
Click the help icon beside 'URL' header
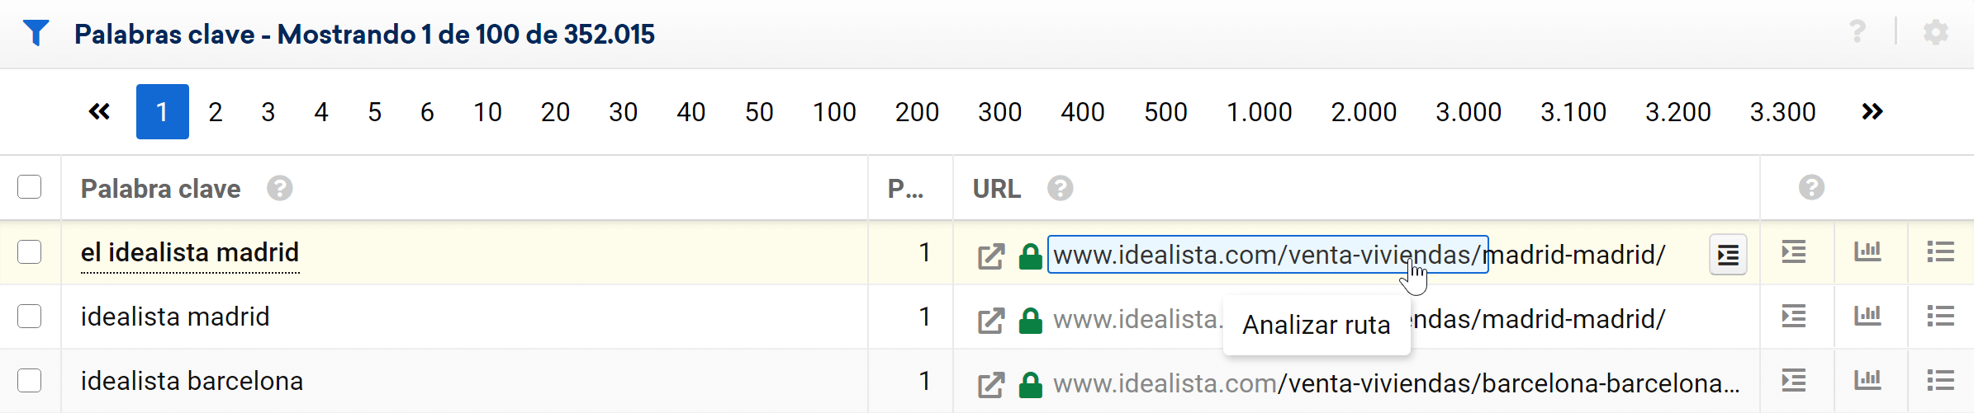1060,189
